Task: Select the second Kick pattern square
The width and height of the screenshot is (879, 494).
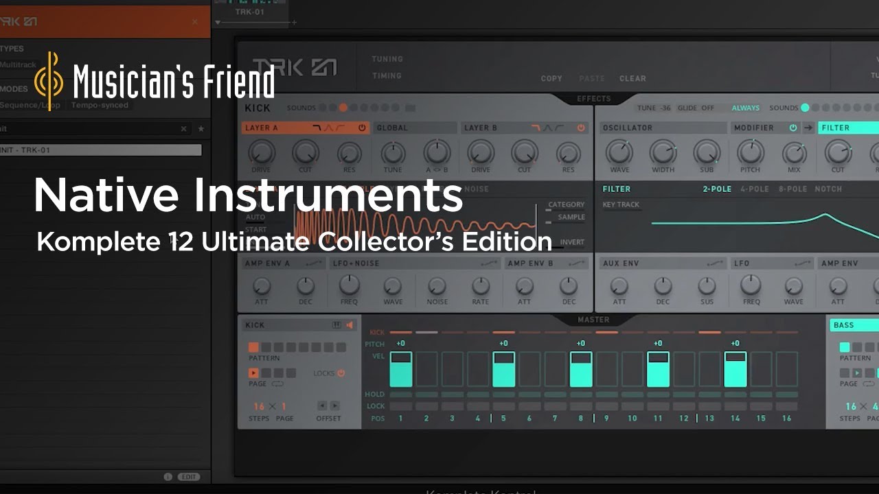Action: (x=266, y=348)
